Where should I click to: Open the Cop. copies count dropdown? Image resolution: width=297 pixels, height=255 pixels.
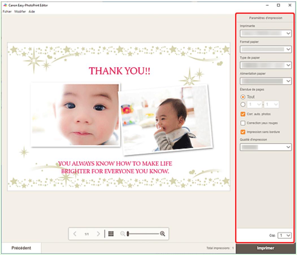(285, 235)
